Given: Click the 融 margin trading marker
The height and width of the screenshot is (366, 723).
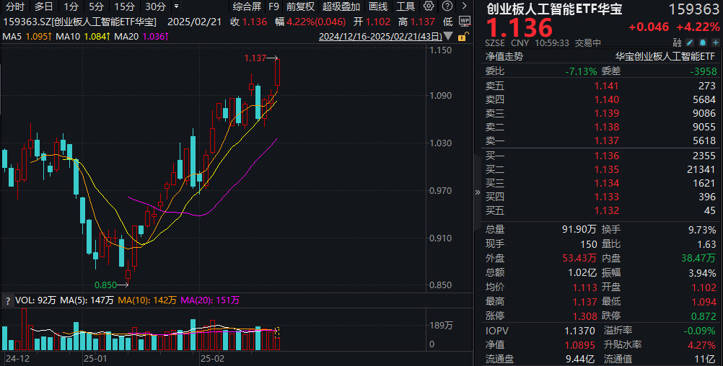Looking at the screenshot, I should click(x=676, y=43).
